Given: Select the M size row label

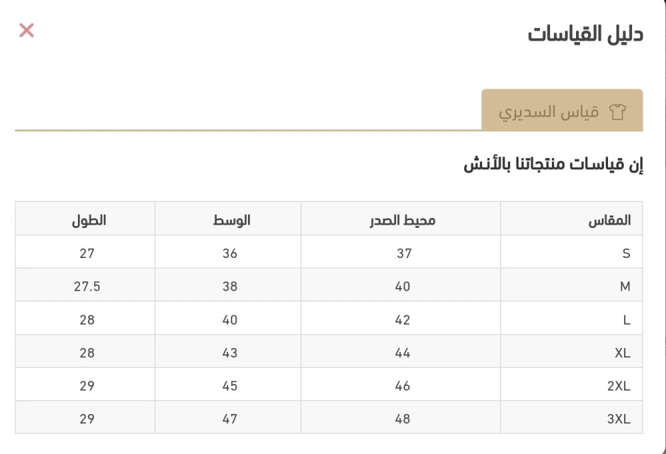Looking at the screenshot, I should coord(625,287).
